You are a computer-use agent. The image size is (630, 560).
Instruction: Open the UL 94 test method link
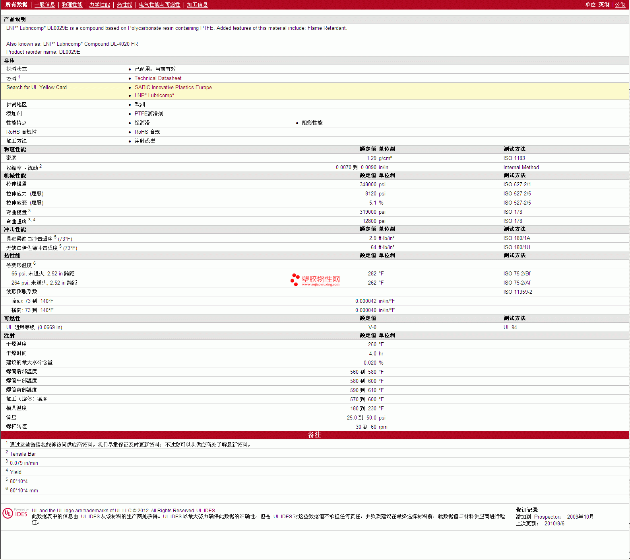pyautogui.click(x=510, y=328)
